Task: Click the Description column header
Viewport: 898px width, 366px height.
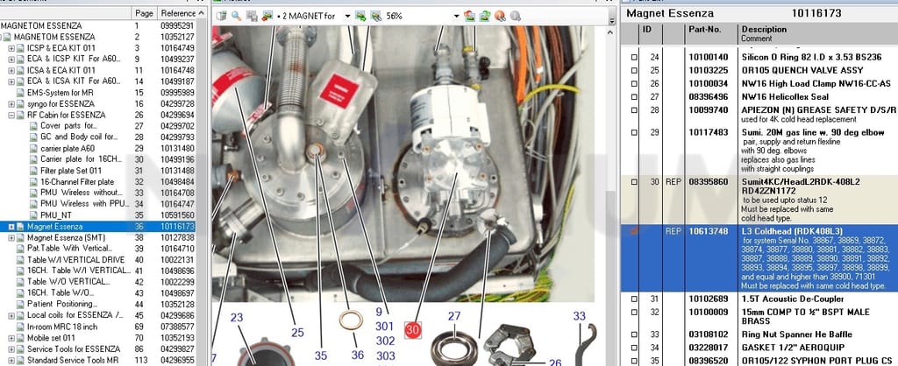Action: click(x=817, y=34)
